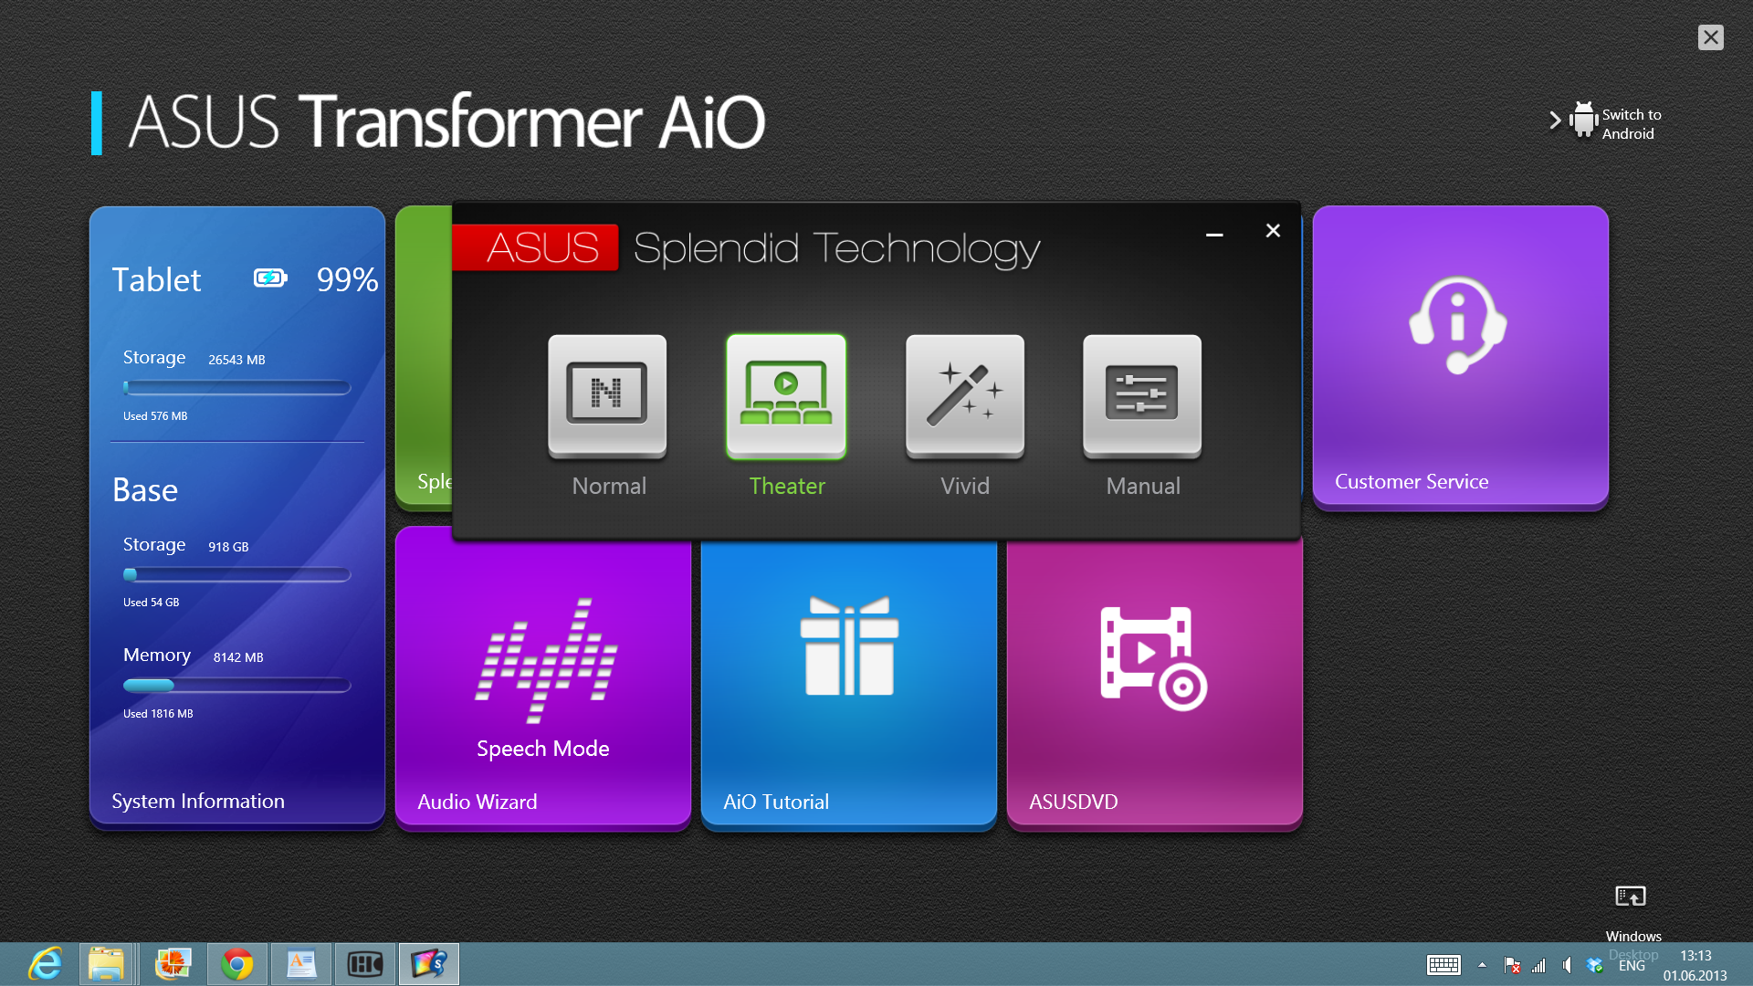This screenshot has height=986, width=1753.
Task: Open the on-screen touch keyboard
Action: 1443,965
